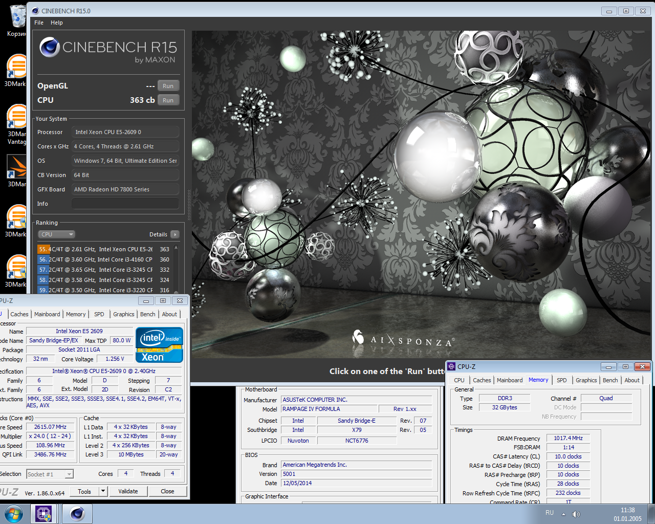Click the GFX Board AMD Radeon field
Viewport: 655px width, 524px height.
[125, 189]
